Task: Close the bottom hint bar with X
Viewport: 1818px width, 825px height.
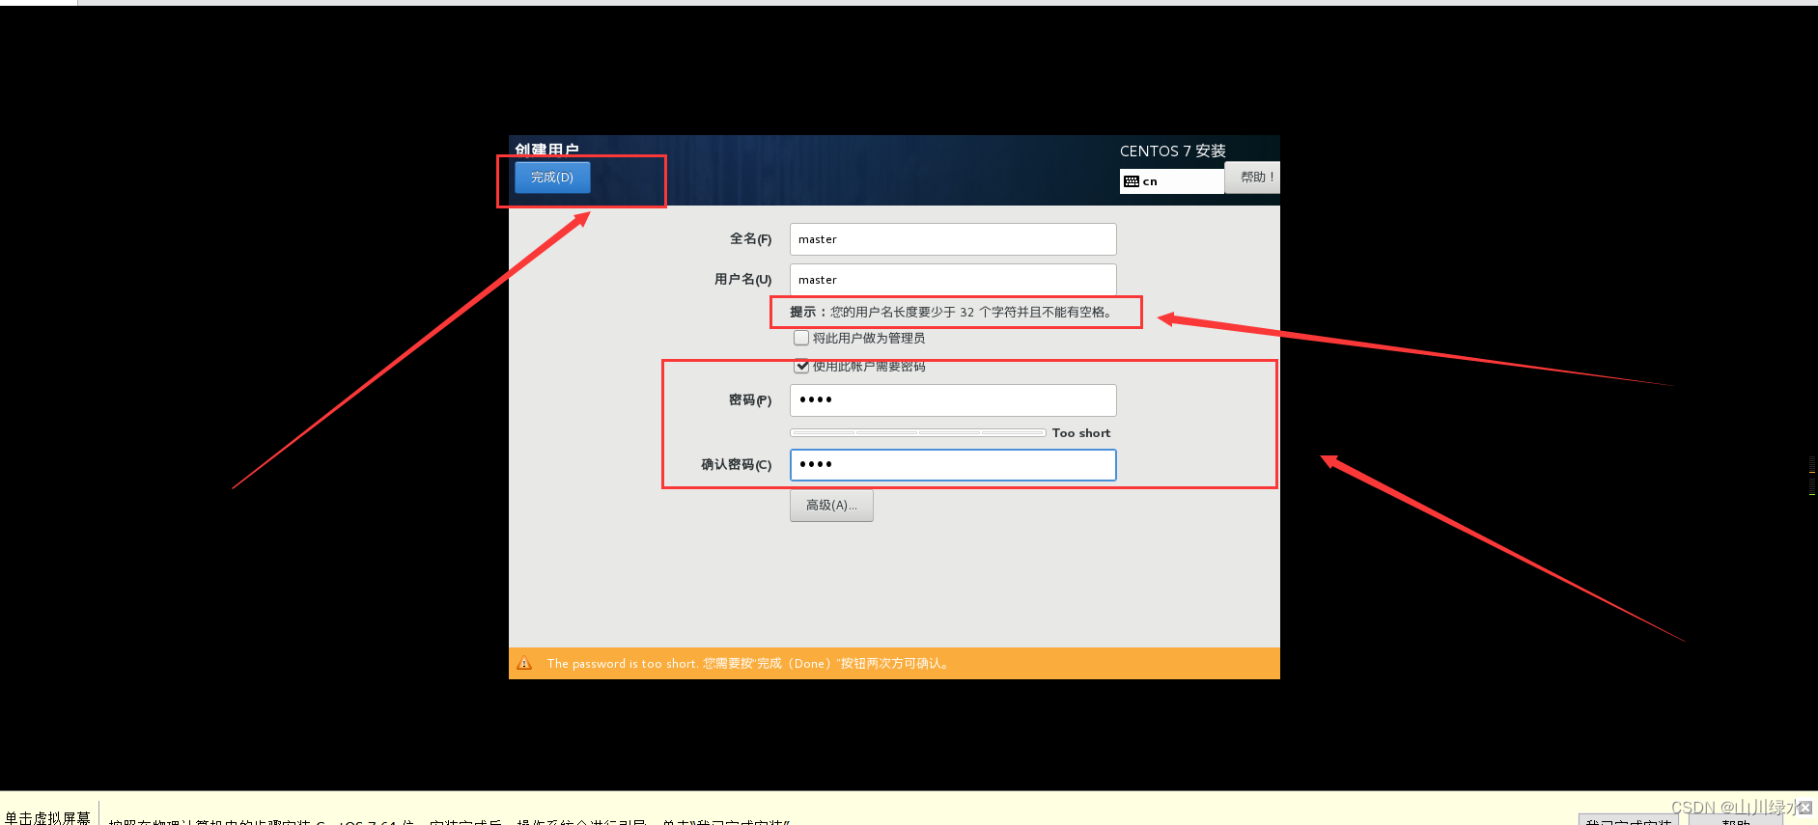Action: pyautogui.click(x=1804, y=808)
